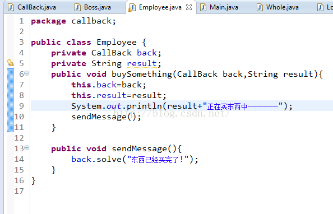The width and height of the screenshot is (333, 214).
Task: Click the 'System' class reference on line 9
Action: click(86, 106)
